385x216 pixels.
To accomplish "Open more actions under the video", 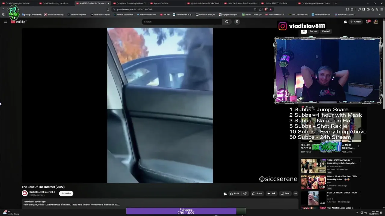I will pos(296,193).
